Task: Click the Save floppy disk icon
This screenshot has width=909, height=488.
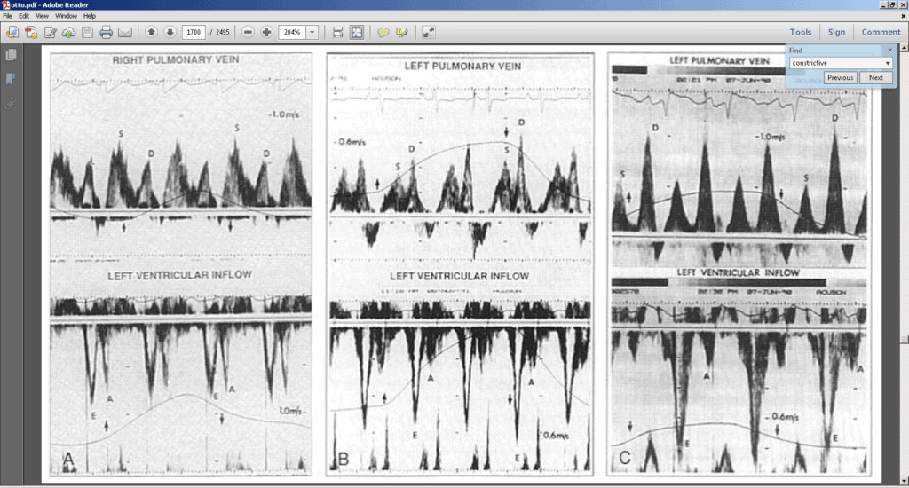Action: [87, 33]
